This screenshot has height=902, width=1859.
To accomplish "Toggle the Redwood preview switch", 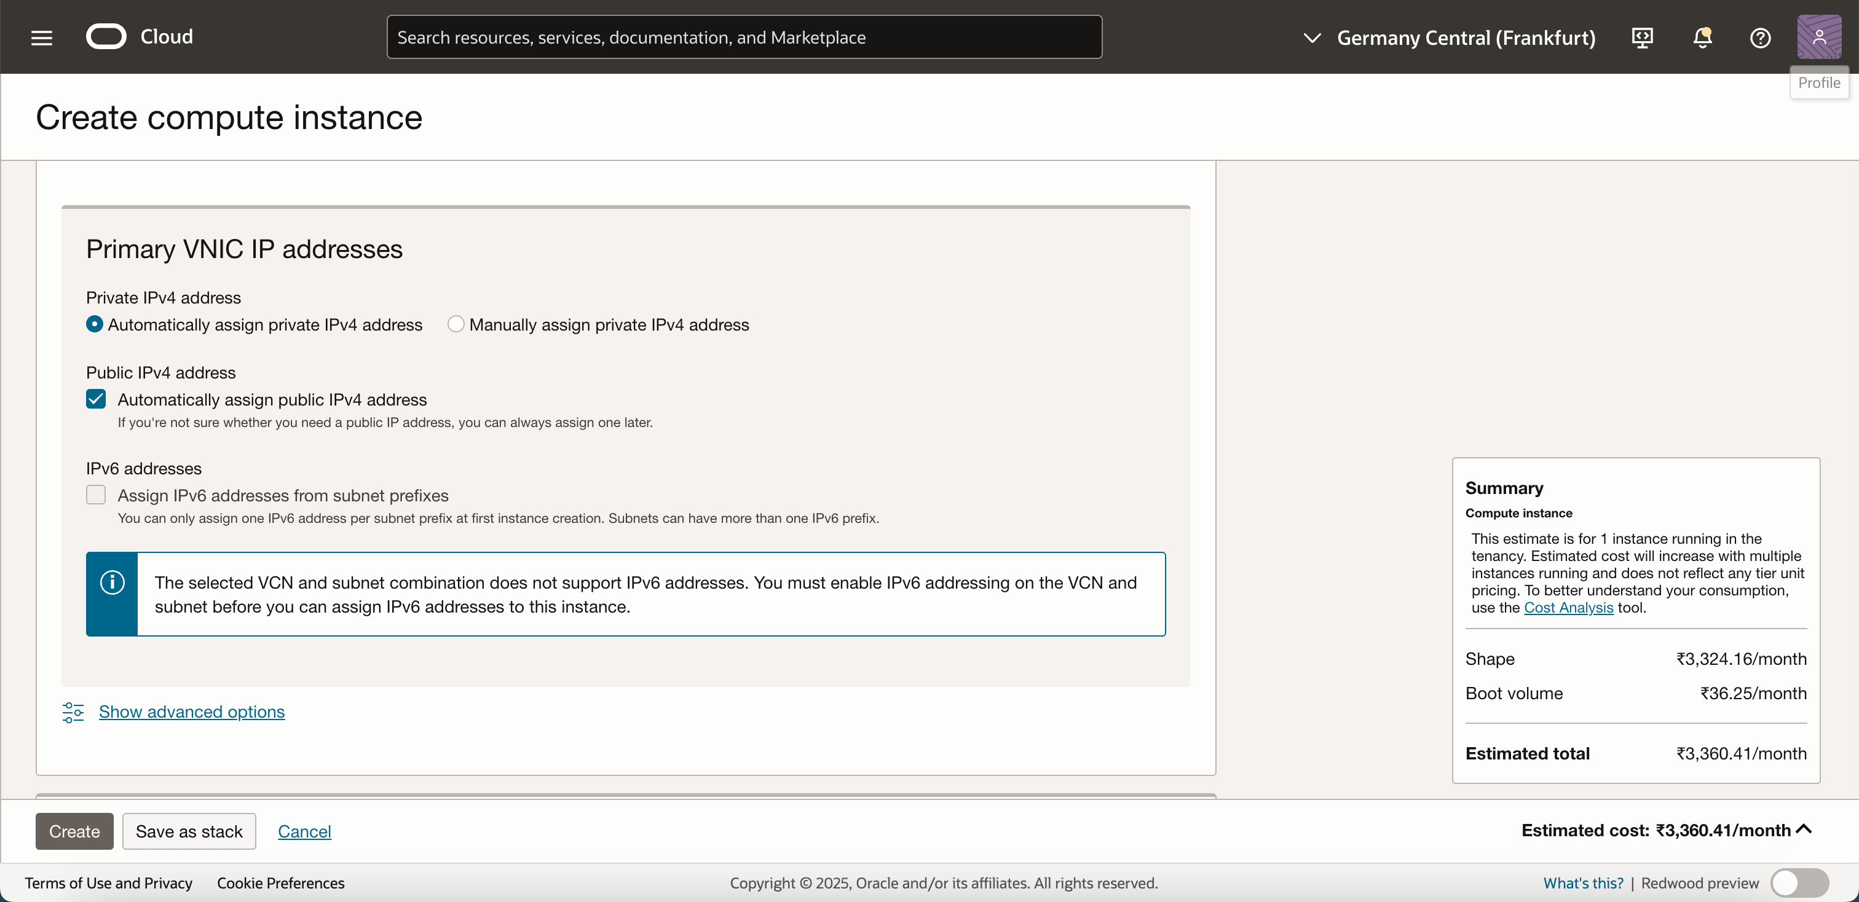I will (x=1799, y=882).
